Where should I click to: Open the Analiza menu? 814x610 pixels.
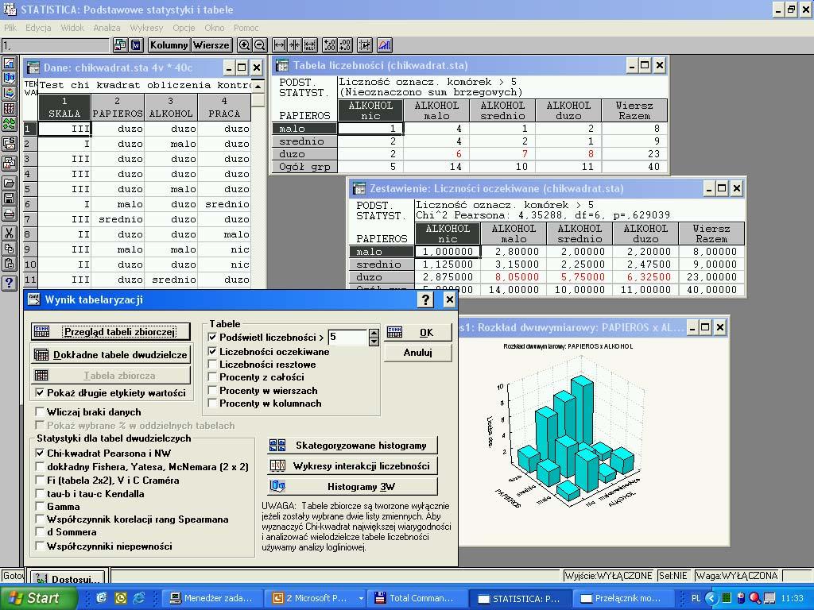click(107, 28)
